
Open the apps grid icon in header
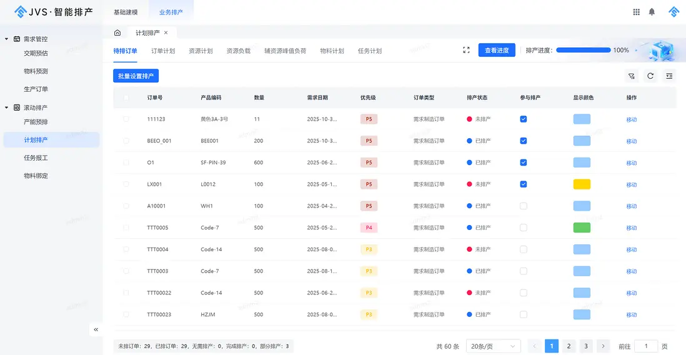636,12
